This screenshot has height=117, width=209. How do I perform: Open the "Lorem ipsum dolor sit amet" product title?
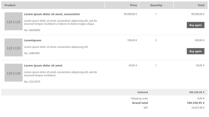pos(43,66)
